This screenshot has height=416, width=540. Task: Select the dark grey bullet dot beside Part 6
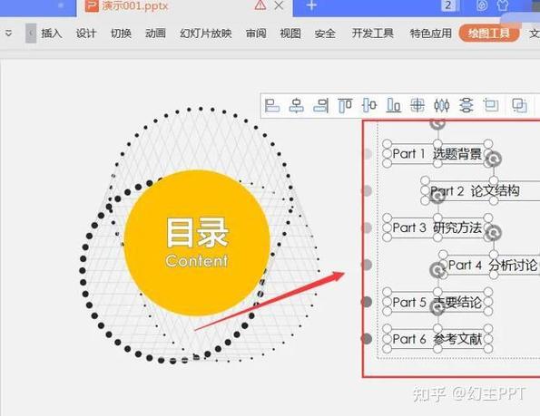367,339
